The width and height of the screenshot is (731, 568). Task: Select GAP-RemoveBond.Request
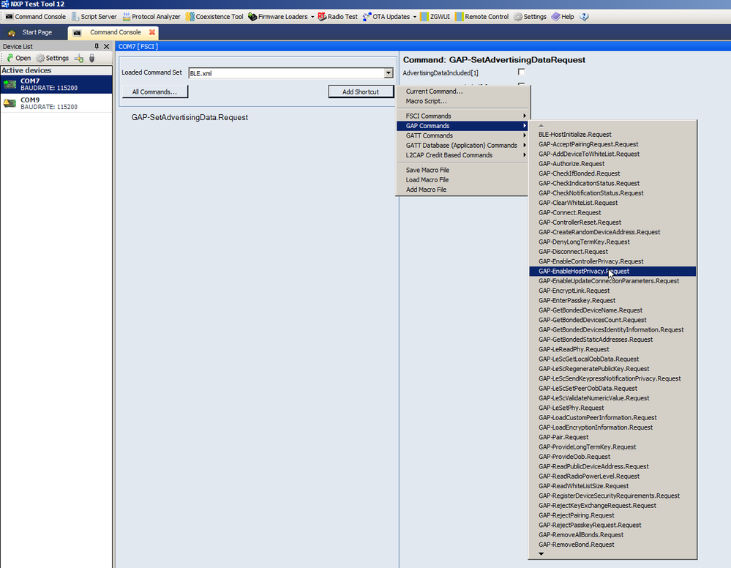pos(612,545)
